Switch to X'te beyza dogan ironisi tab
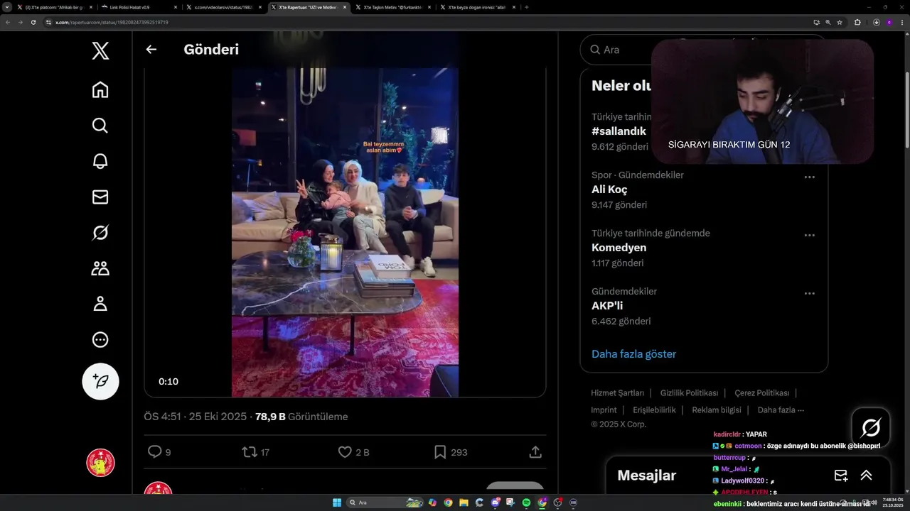The width and height of the screenshot is (910, 511). tap(477, 7)
